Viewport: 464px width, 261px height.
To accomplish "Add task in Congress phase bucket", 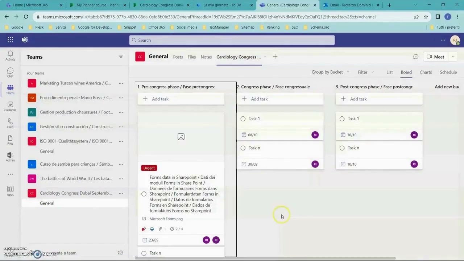I will 280,99.
